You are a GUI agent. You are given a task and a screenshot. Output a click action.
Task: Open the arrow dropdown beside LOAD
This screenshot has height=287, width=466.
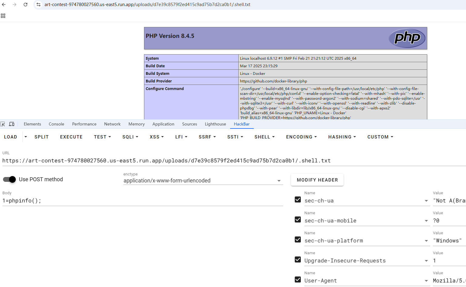point(26,137)
